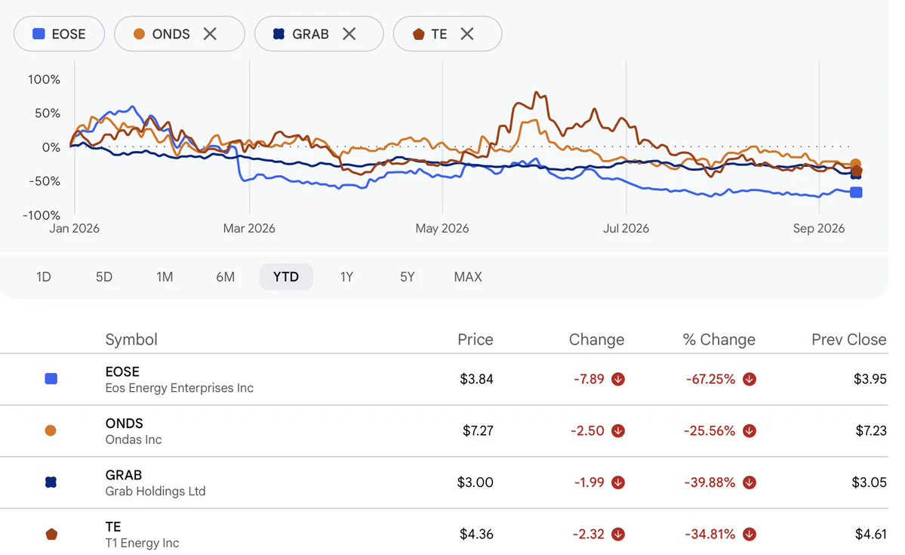This screenshot has width=905, height=555.
Task: Click the down arrow icon beside -25.56%
Action: tap(750, 431)
